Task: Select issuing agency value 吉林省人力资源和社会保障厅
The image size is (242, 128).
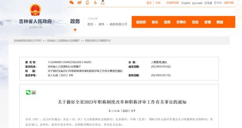Action: pyautogui.click(x=64, y=67)
